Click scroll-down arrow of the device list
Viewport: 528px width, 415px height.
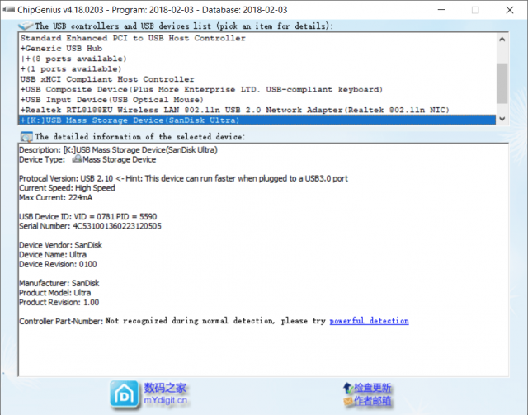(502, 119)
